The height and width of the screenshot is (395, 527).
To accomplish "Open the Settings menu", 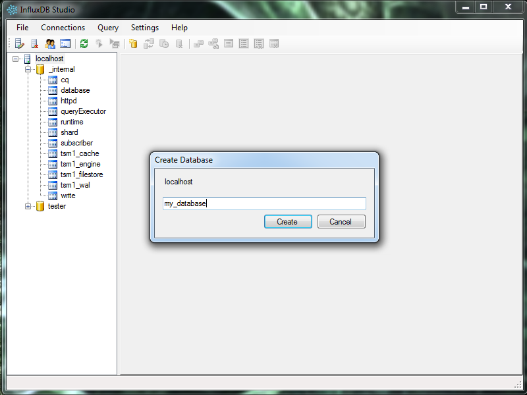I will click(x=145, y=28).
